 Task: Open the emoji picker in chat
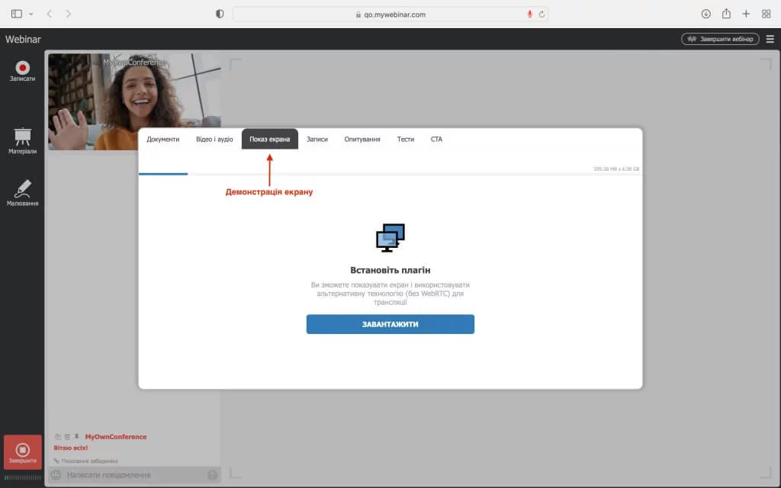pos(56,475)
